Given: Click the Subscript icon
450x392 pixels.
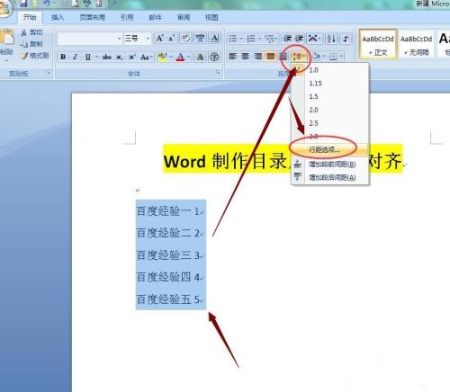Looking at the screenshot, I should 120,57.
